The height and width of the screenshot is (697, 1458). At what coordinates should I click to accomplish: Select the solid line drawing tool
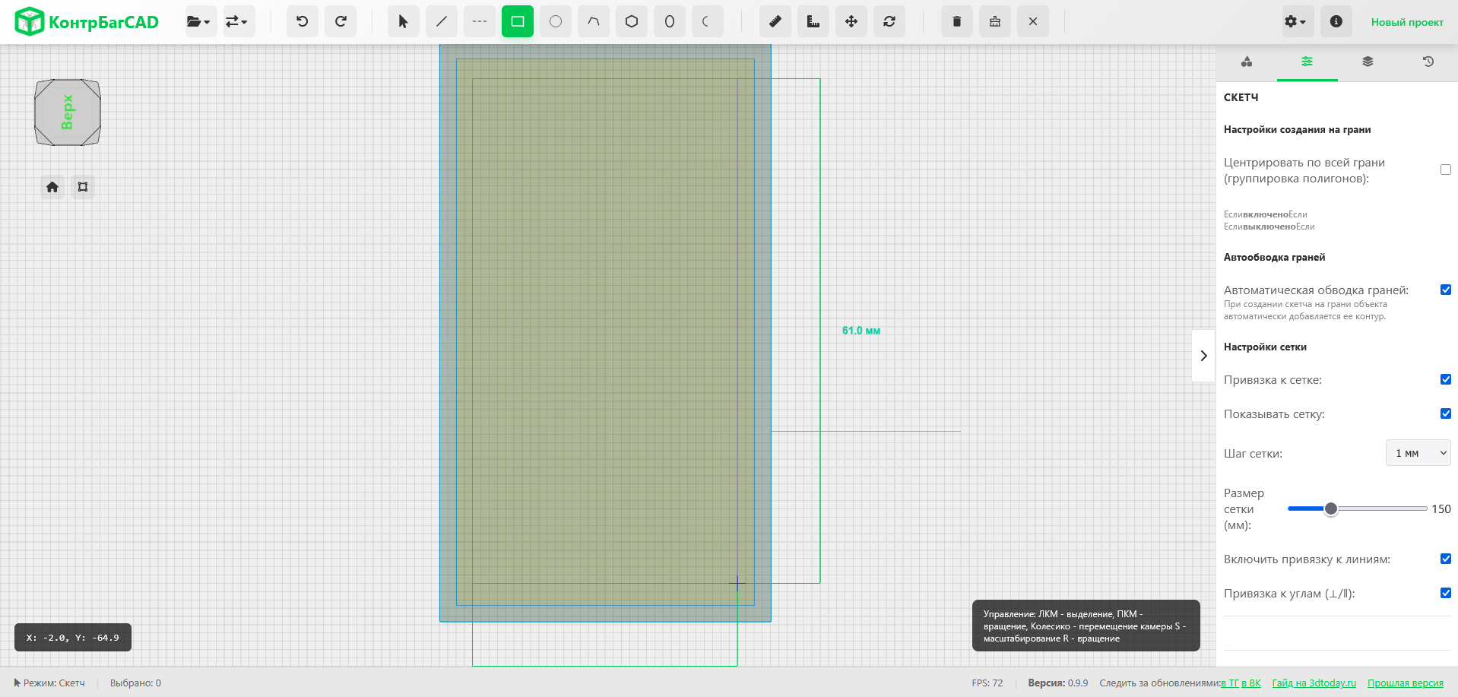click(441, 22)
